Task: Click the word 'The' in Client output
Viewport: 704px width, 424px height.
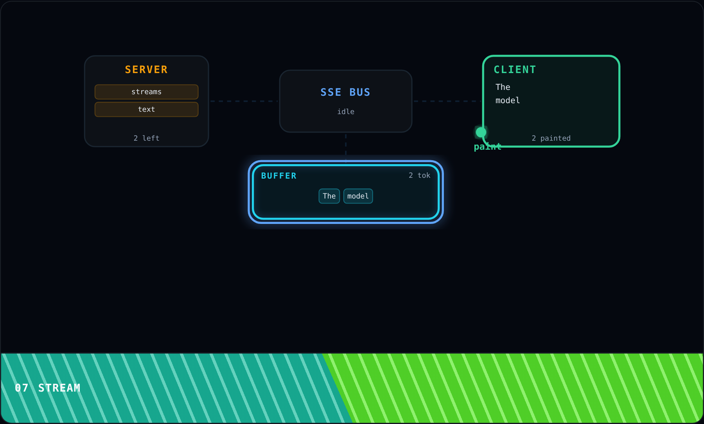Action: pyautogui.click(x=503, y=87)
